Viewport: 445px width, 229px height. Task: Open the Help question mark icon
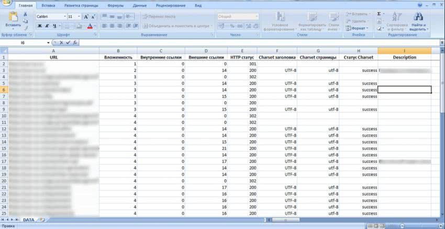421,5
